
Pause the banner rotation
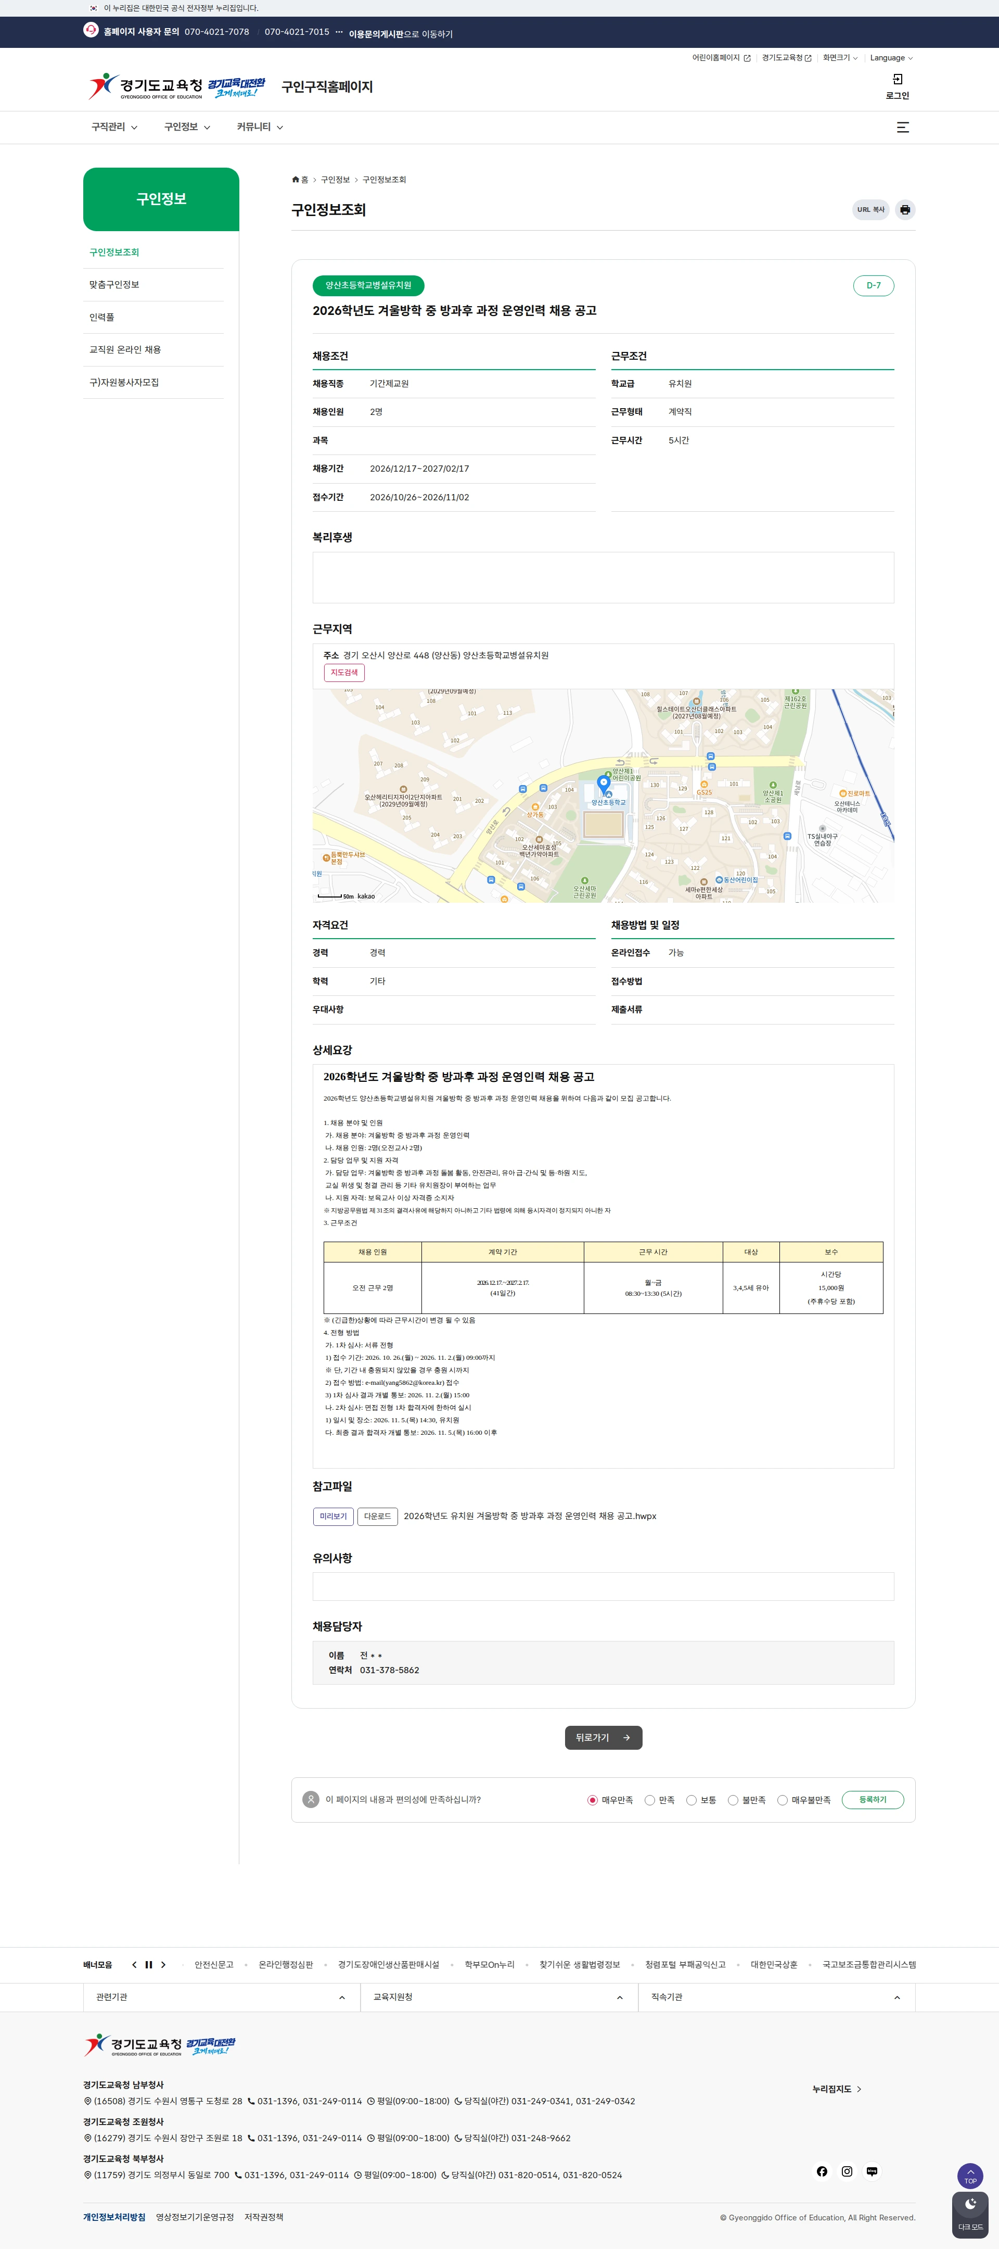click(148, 1964)
